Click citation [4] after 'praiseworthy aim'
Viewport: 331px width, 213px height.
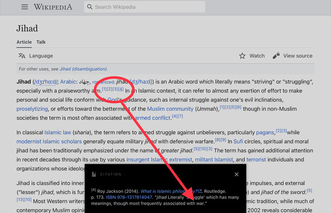tap(121, 89)
